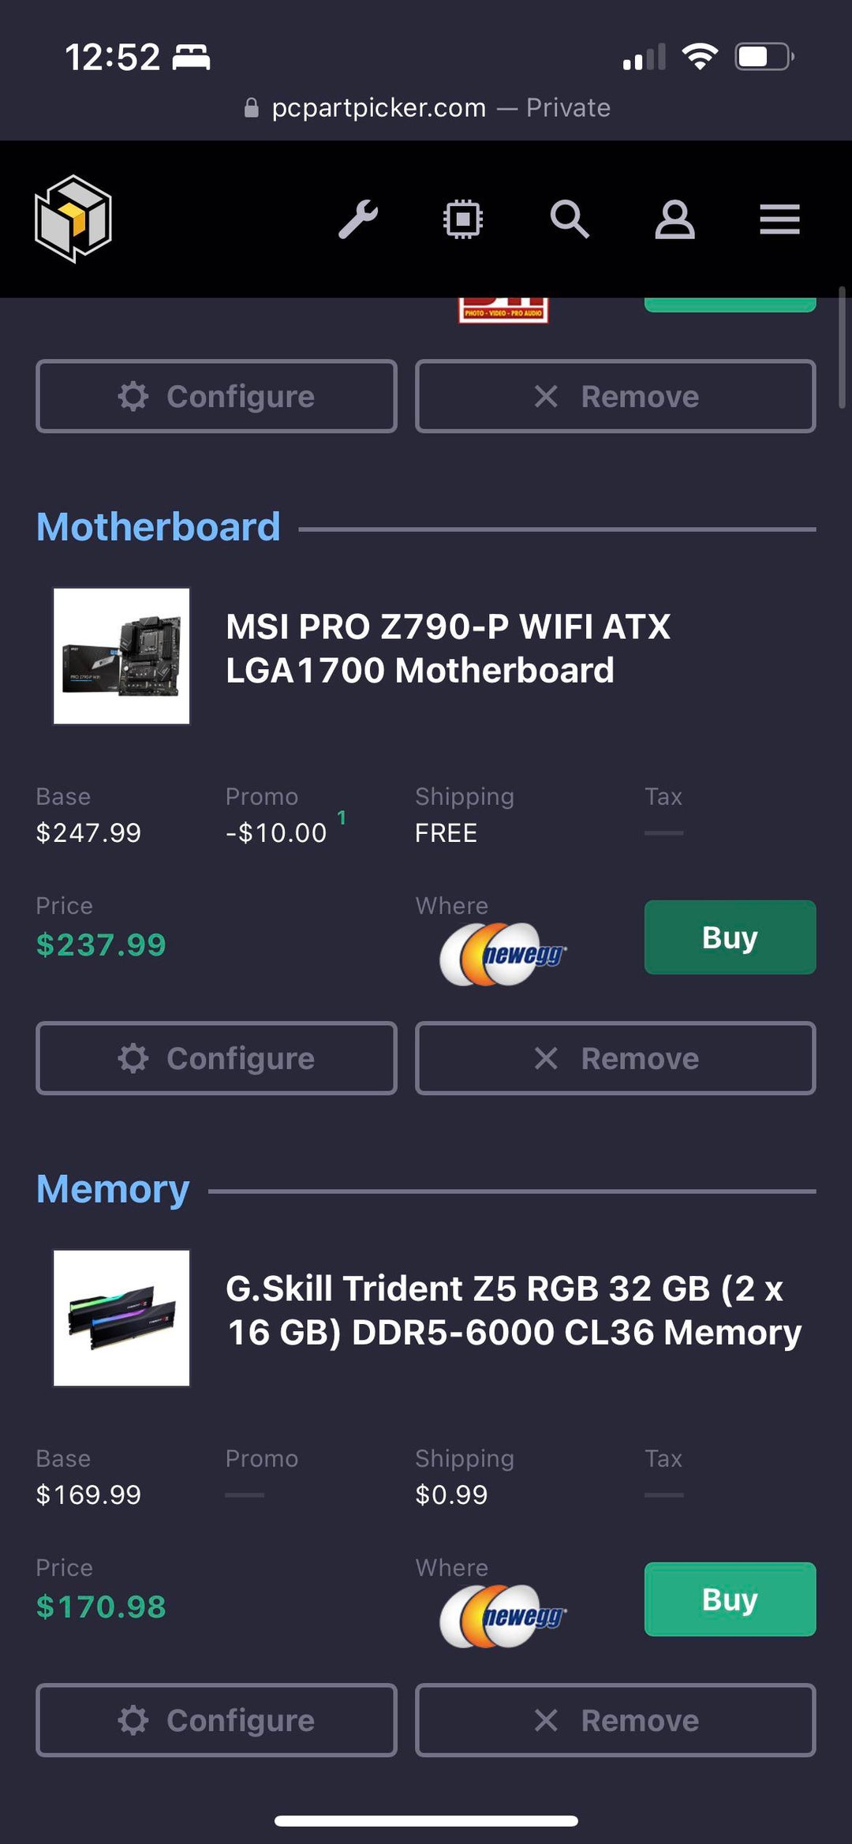The image size is (852, 1844).
Task: Buy the G.Skill Trident Z5 memory
Action: (x=730, y=1599)
